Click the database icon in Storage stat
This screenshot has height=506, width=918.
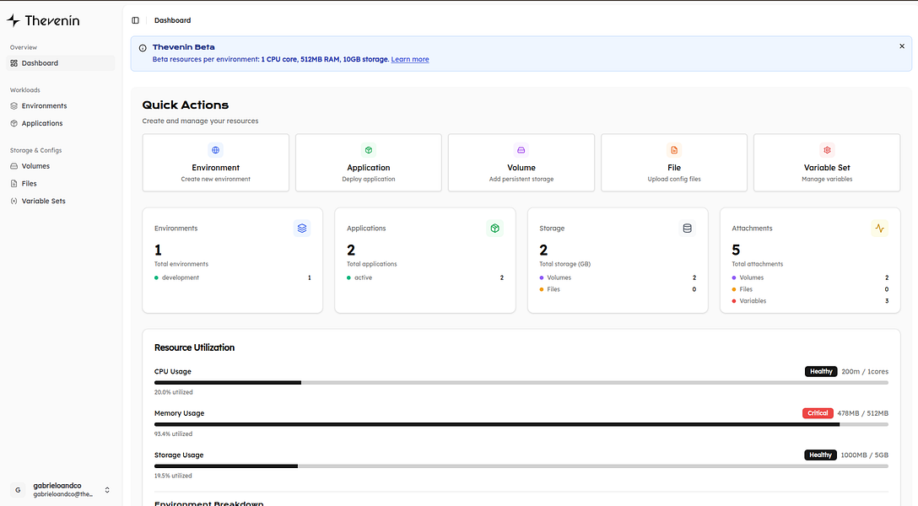click(x=688, y=229)
